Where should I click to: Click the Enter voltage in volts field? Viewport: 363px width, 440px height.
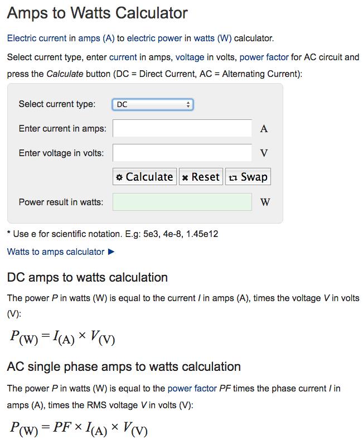182,153
